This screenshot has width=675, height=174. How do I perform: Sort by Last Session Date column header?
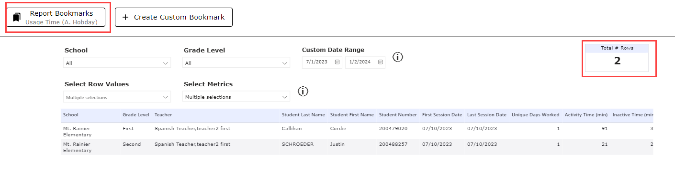487,115
